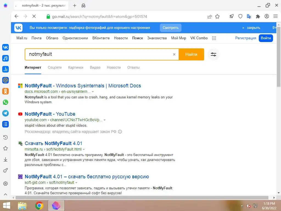Bookmark this page with star icon
Image resolution: width=281 pixels, height=211 pixels.
pos(217,16)
